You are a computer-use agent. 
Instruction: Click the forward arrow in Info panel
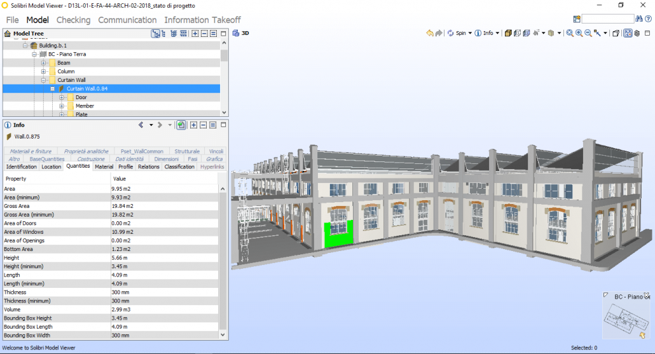click(x=160, y=125)
